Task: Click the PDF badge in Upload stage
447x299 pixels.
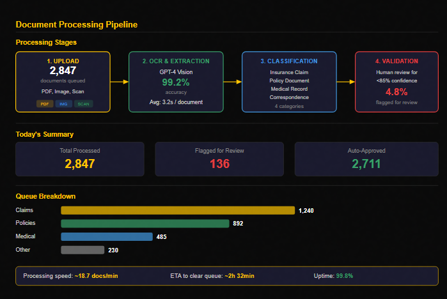Action: click(45, 104)
